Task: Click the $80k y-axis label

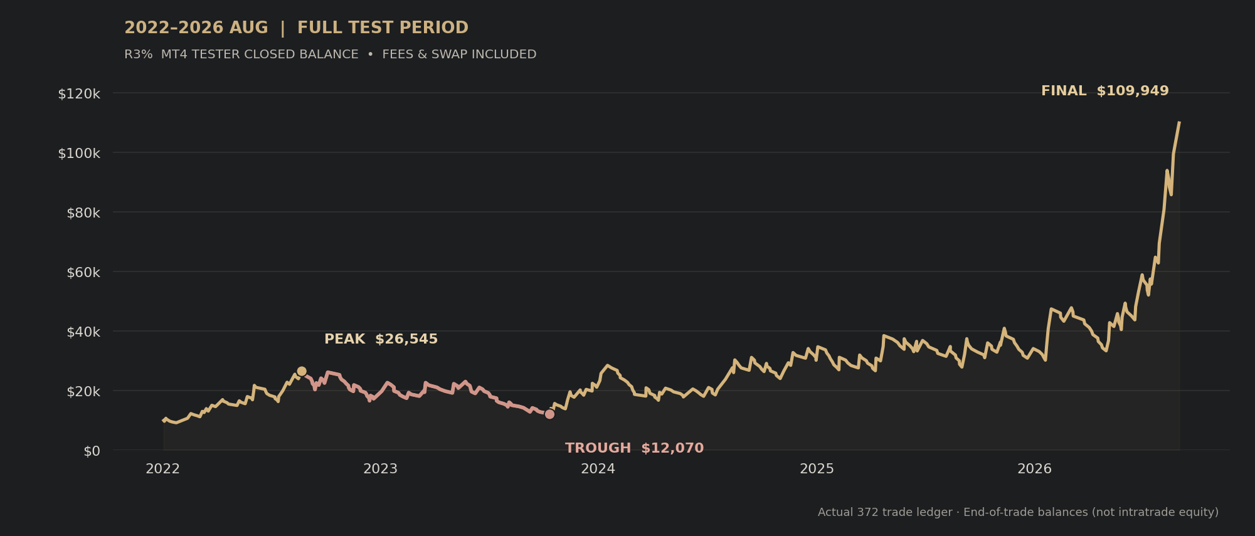Action: click(83, 213)
